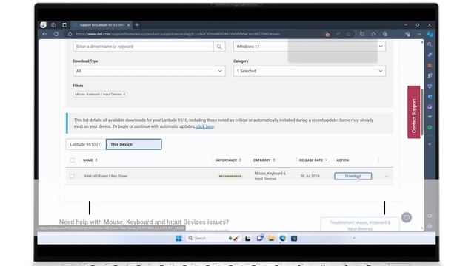Switch to Latitude 9510 (1) tab

click(x=86, y=144)
